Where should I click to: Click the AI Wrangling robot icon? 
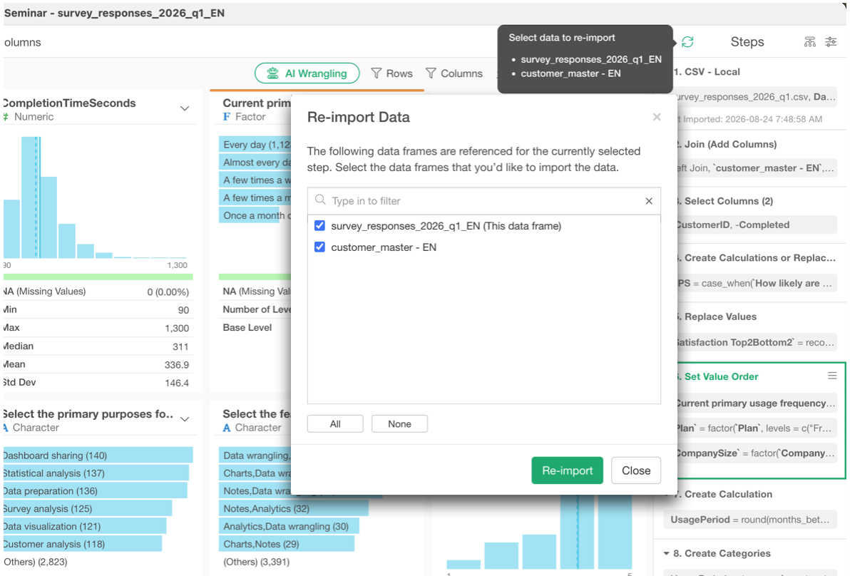(x=272, y=73)
